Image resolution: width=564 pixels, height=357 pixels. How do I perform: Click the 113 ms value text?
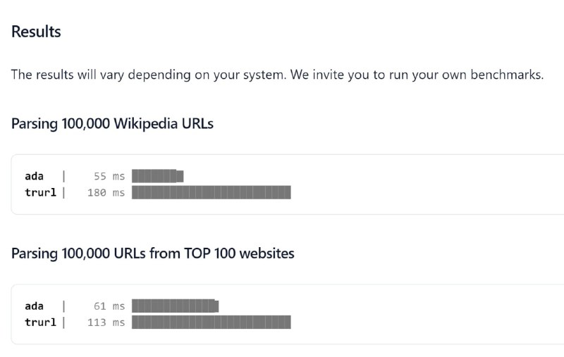click(x=106, y=322)
